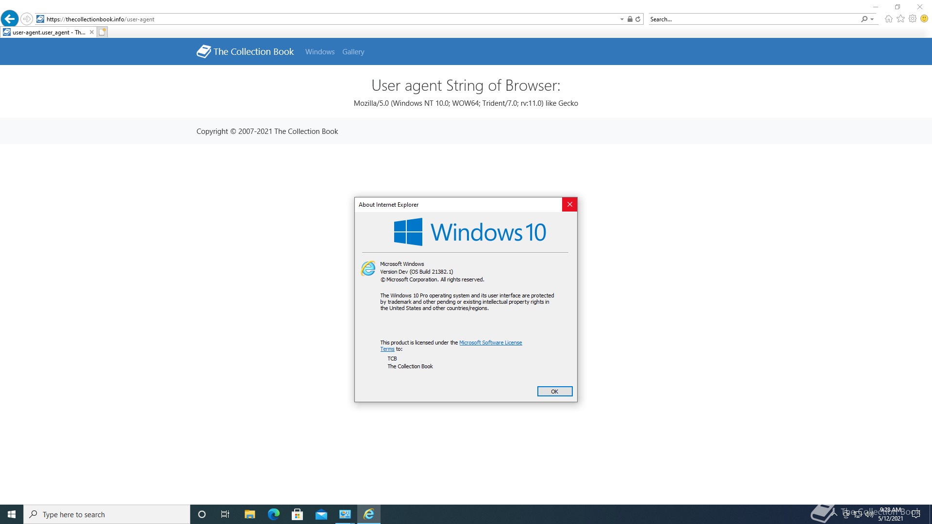Image resolution: width=932 pixels, height=524 pixels.
Task: Open Favorites with the star icon
Action: [x=900, y=19]
